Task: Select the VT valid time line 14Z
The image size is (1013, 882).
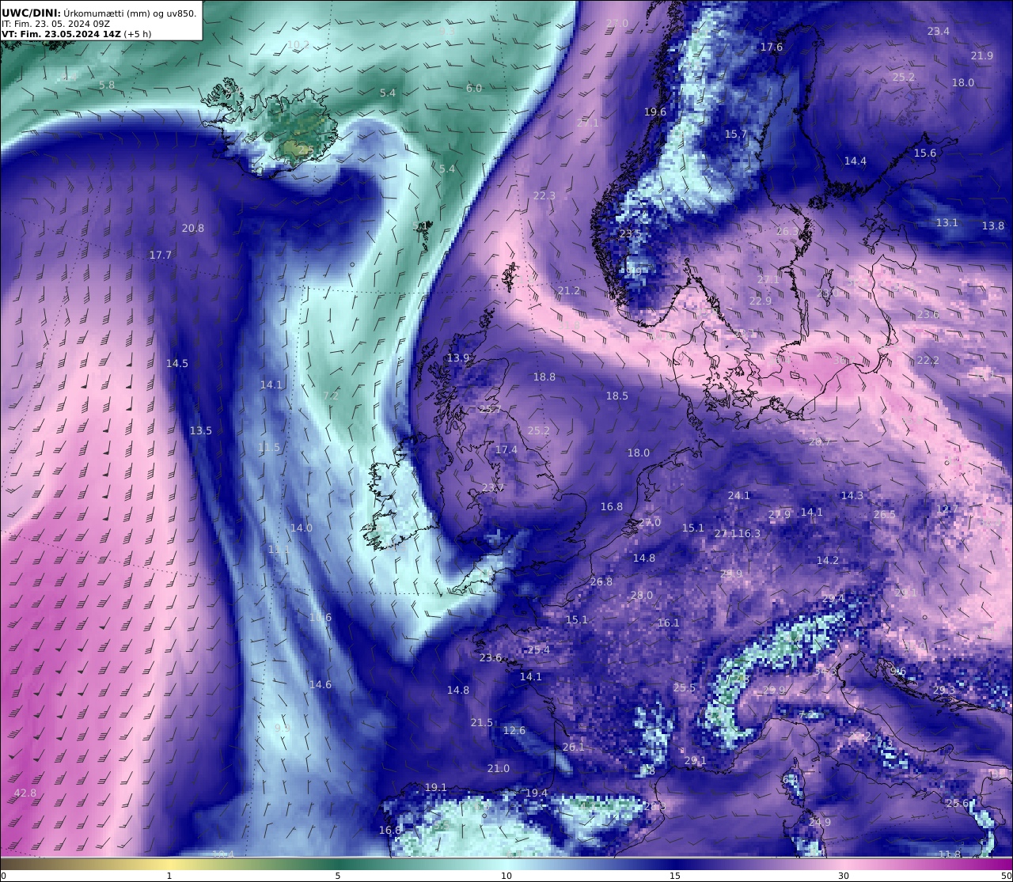Action: pos(76,34)
